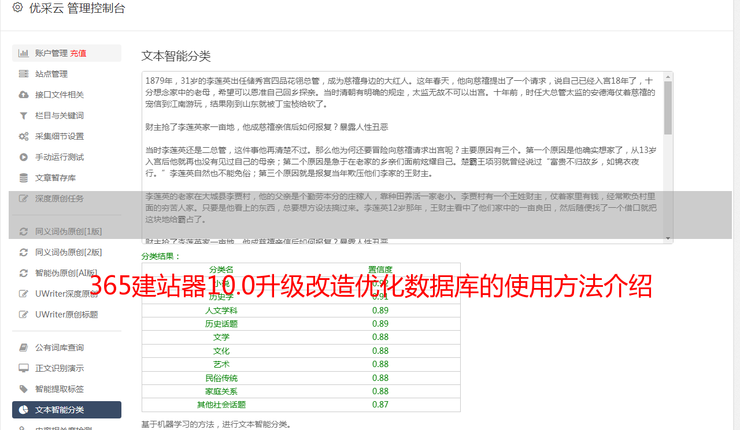Select 手动运行测试 in sidebar
This screenshot has width=740, height=430.
pos(66,157)
